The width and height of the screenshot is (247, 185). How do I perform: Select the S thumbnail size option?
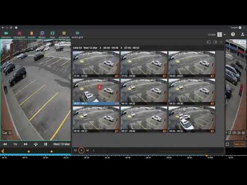[81, 151]
